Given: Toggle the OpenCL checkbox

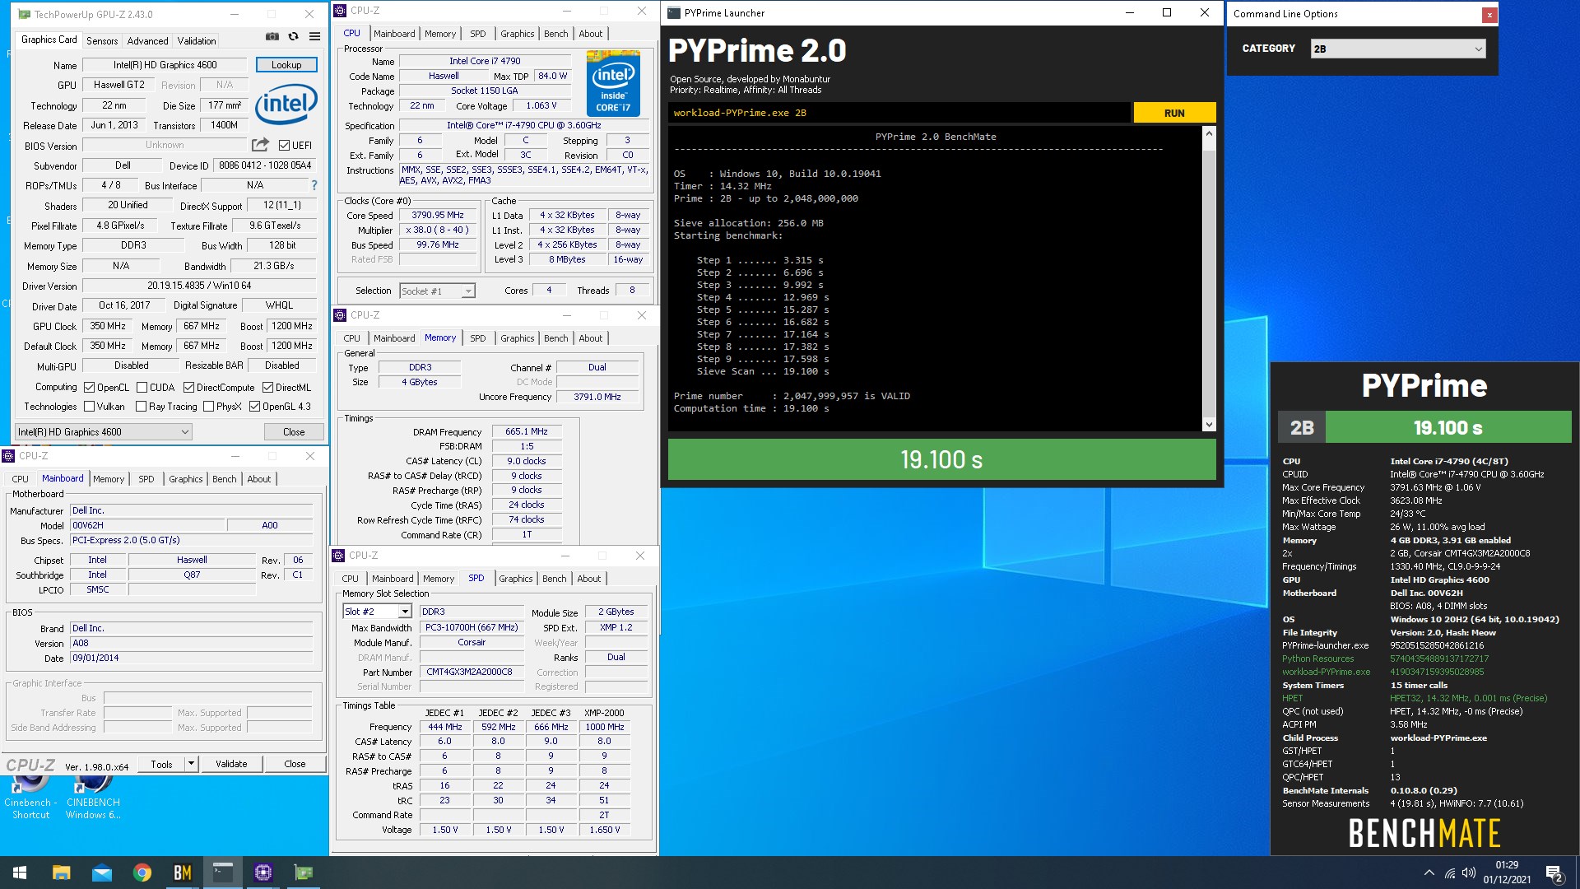Looking at the screenshot, I should pos(89,387).
